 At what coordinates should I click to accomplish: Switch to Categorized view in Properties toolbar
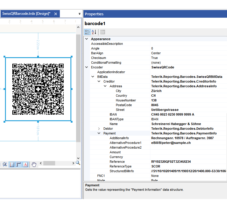click(87, 32)
